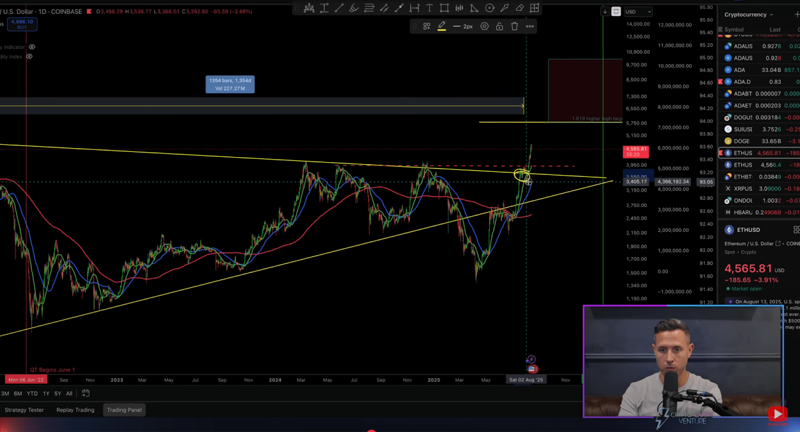Open the Replay Trading tab

(x=75, y=410)
